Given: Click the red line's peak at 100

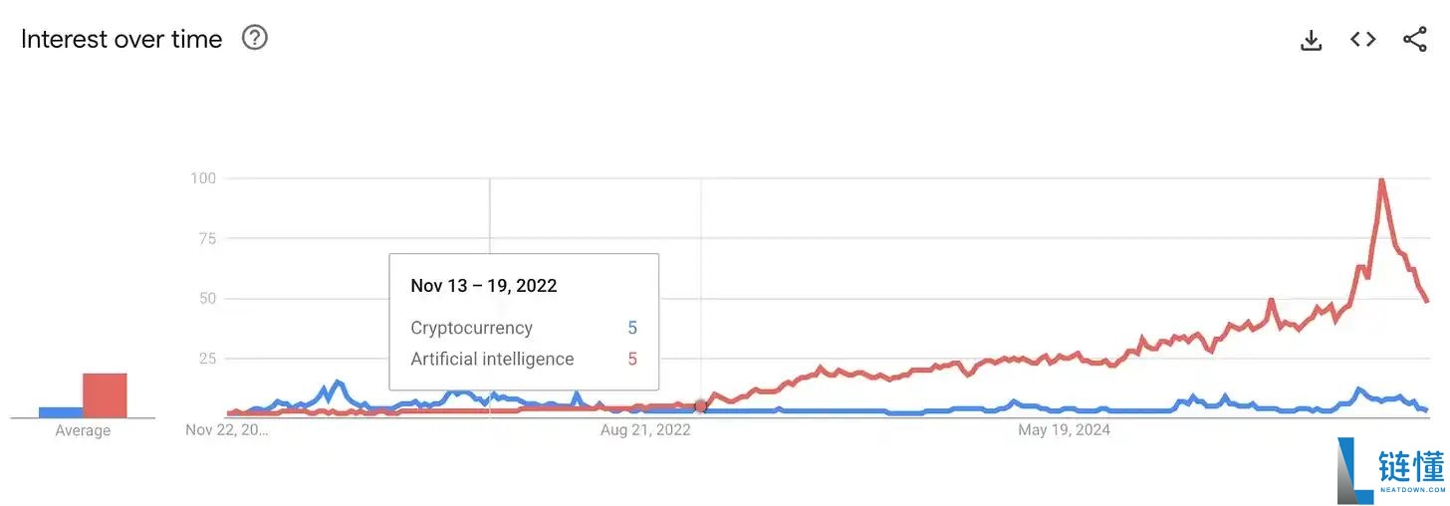Looking at the screenshot, I should point(1381,180).
